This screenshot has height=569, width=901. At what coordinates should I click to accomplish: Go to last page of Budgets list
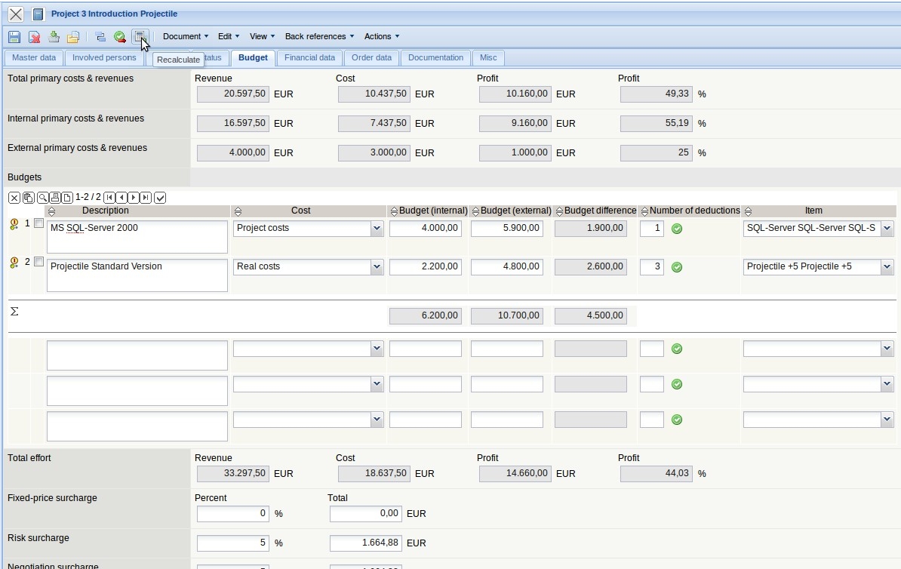146,198
